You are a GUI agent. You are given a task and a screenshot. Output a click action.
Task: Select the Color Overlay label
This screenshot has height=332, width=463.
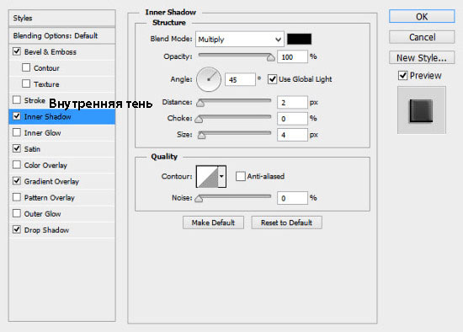(45, 165)
